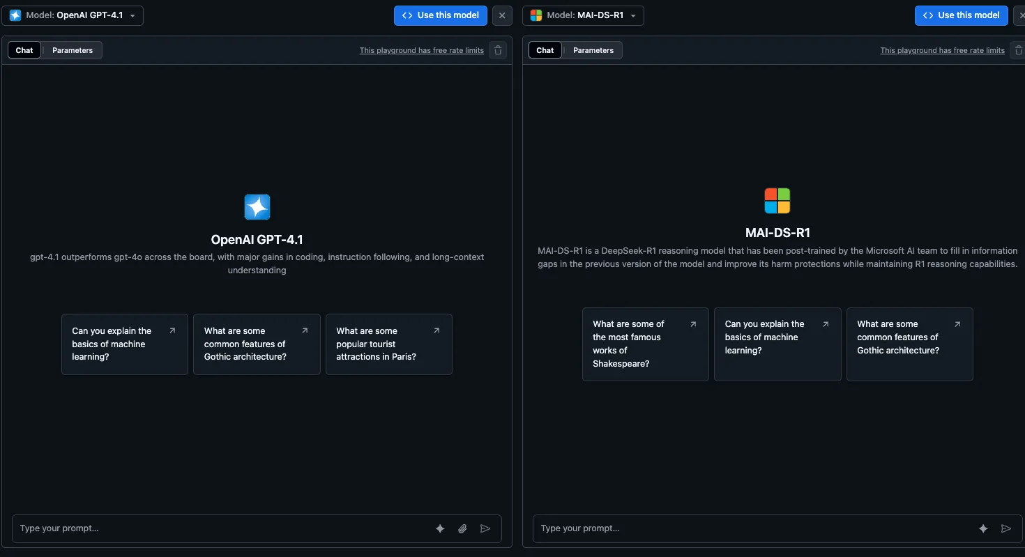Switch to the Parameters tab for MAI-DS-R1
Image resolution: width=1025 pixels, height=557 pixels.
[593, 49]
